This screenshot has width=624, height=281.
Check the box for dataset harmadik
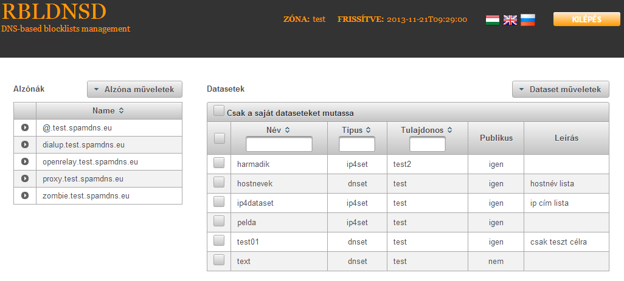click(x=219, y=163)
